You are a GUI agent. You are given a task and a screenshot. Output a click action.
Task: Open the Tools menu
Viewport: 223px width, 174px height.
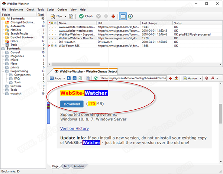(x=41, y=10)
